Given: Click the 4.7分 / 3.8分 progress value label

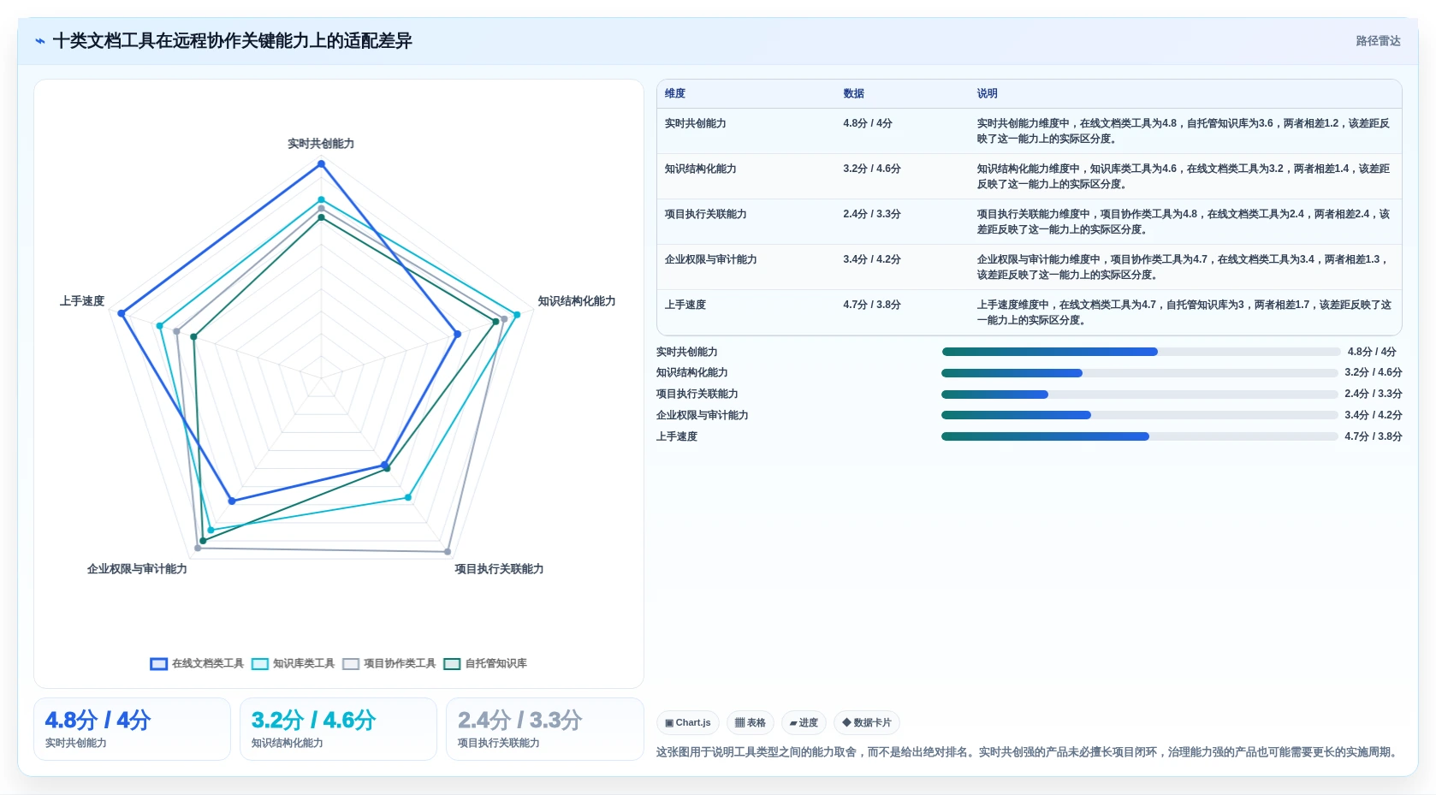Looking at the screenshot, I should coord(1373,436).
